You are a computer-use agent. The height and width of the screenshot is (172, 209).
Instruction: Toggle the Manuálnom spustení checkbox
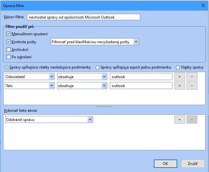coord(9,34)
